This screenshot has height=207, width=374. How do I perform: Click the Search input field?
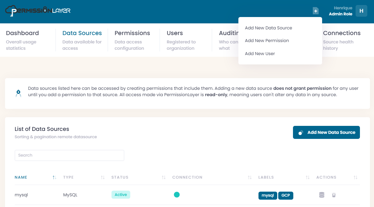click(69, 155)
